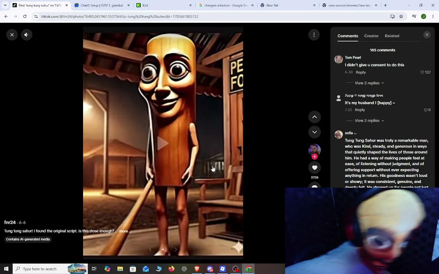Open sofia's profile avatar
The width and height of the screenshot is (439, 274).
tap(338, 134)
